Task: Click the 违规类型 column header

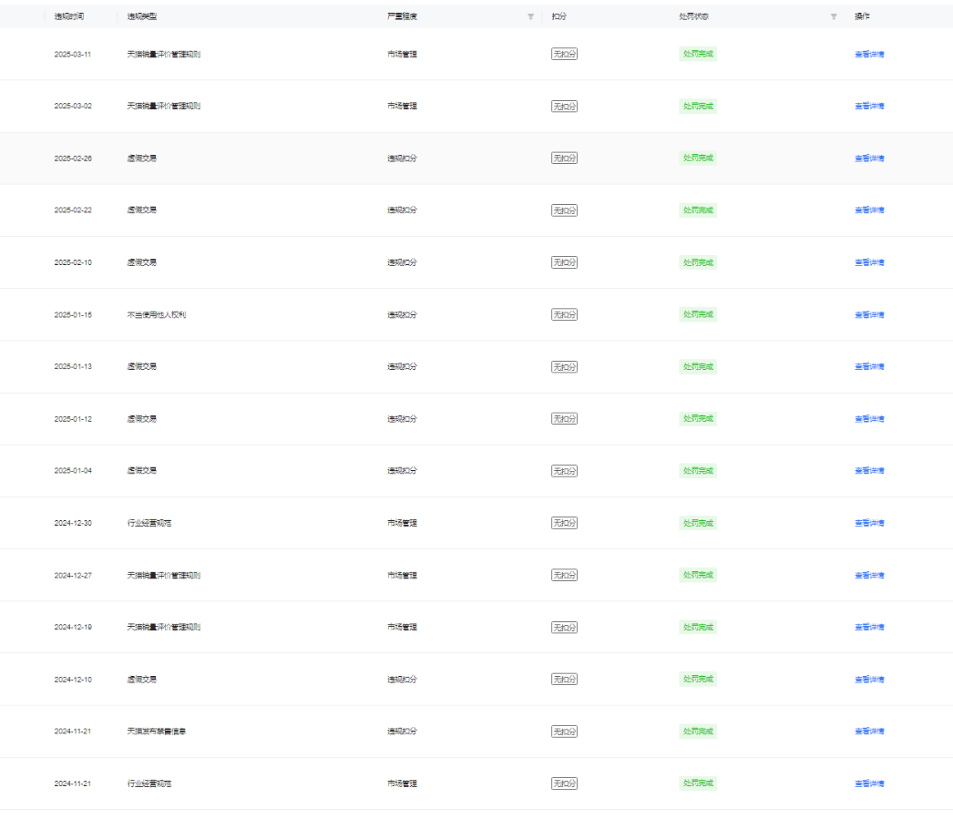Action: click(142, 16)
